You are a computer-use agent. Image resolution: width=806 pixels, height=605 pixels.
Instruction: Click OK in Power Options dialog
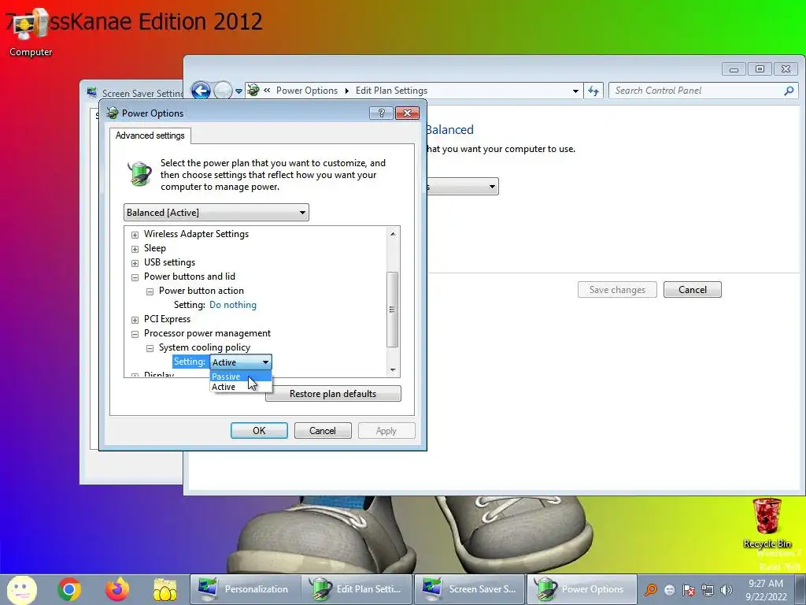click(259, 431)
